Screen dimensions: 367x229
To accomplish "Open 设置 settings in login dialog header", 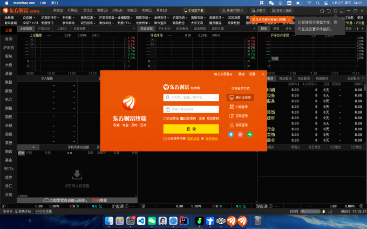I will (252, 74).
